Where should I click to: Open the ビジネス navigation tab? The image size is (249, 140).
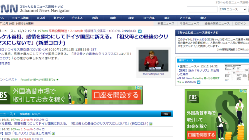[77, 18]
